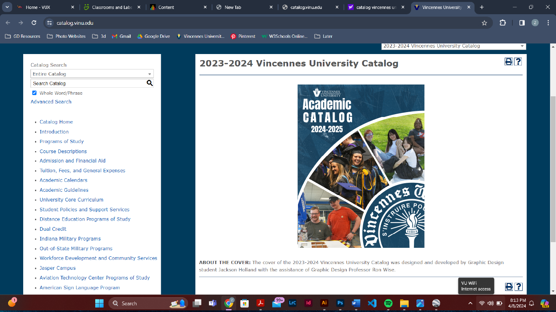The image size is (556, 312).
Task: Show hidden icons in the system tray
Action: click(471, 303)
